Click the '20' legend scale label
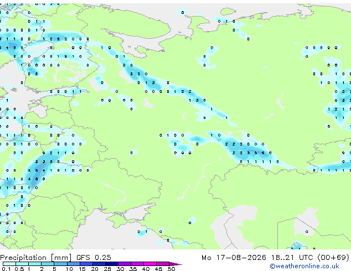The width and height of the screenshot is (351, 271). [x=95, y=269]
